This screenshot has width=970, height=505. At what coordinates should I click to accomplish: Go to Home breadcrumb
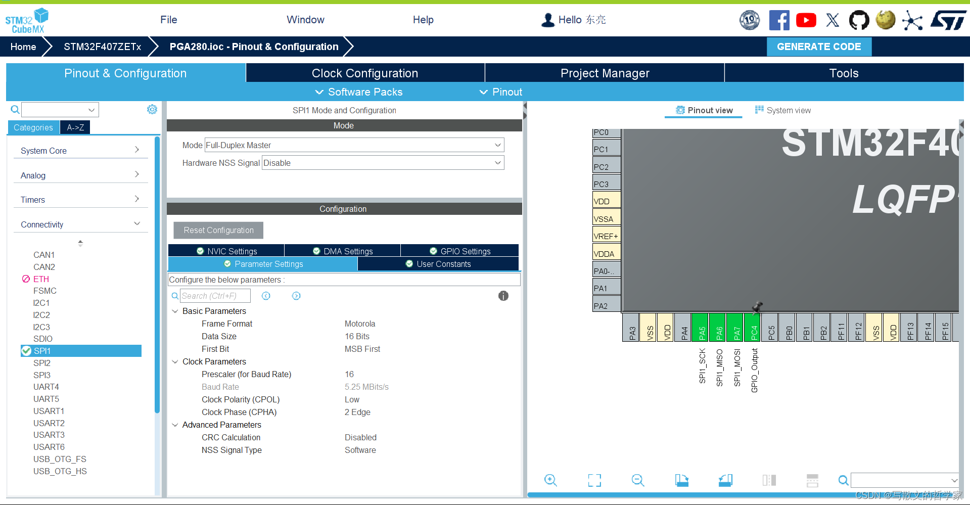tap(23, 47)
